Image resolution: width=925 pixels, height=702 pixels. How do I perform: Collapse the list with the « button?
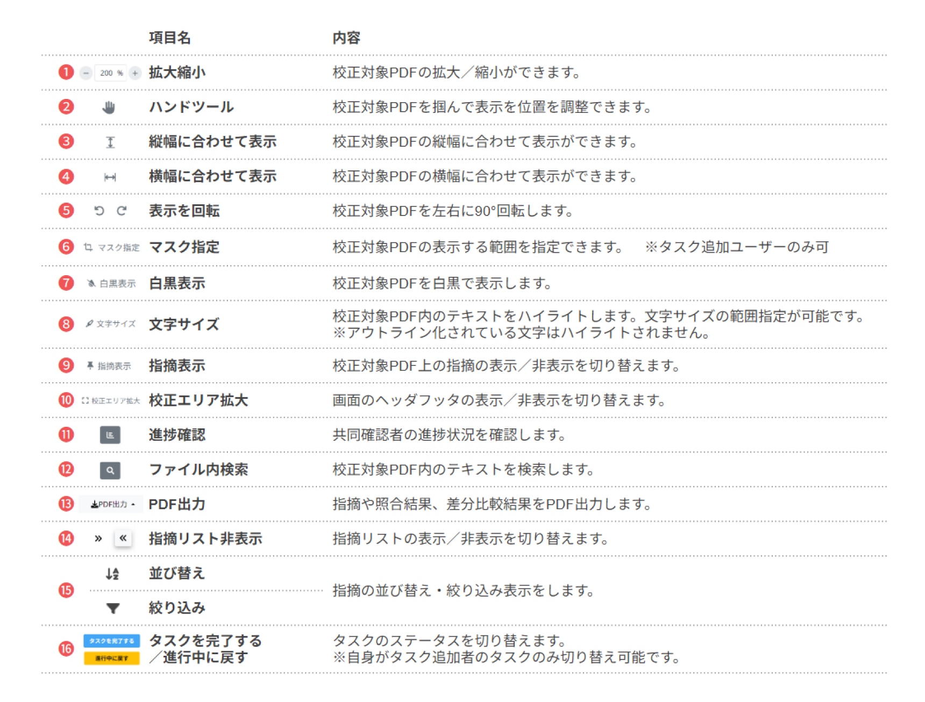point(123,538)
